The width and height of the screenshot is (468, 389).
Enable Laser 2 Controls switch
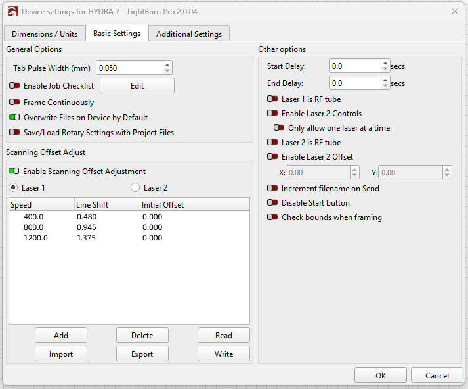pos(272,113)
